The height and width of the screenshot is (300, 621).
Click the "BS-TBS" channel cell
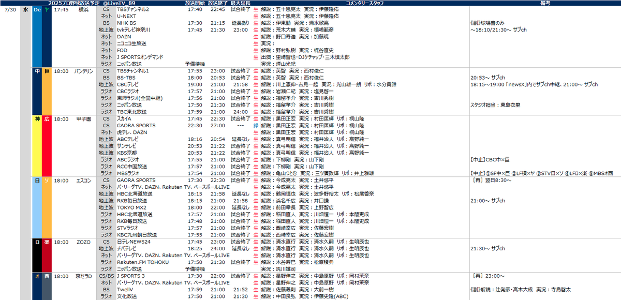click(x=126, y=78)
